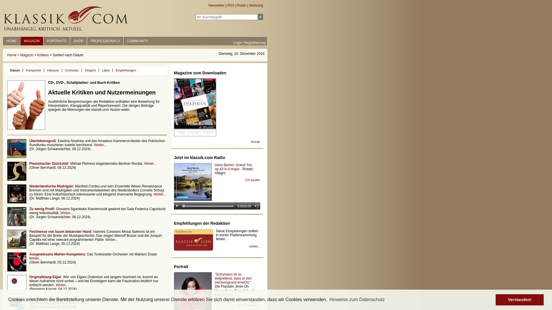This screenshot has height=310, width=552.
Task: Click Weiter... after Pletnev recital text
Action: [150, 164]
